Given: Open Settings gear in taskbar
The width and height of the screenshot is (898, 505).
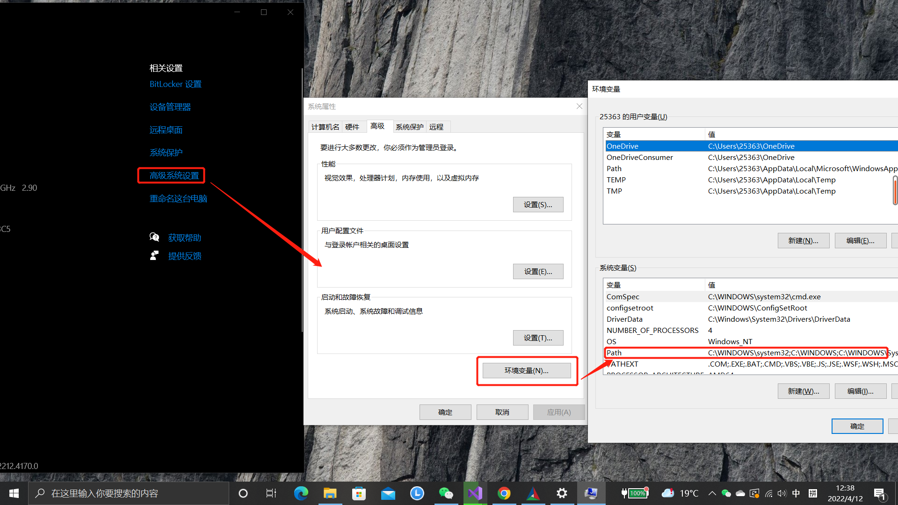Looking at the screenshot, I should pos(562,493).
